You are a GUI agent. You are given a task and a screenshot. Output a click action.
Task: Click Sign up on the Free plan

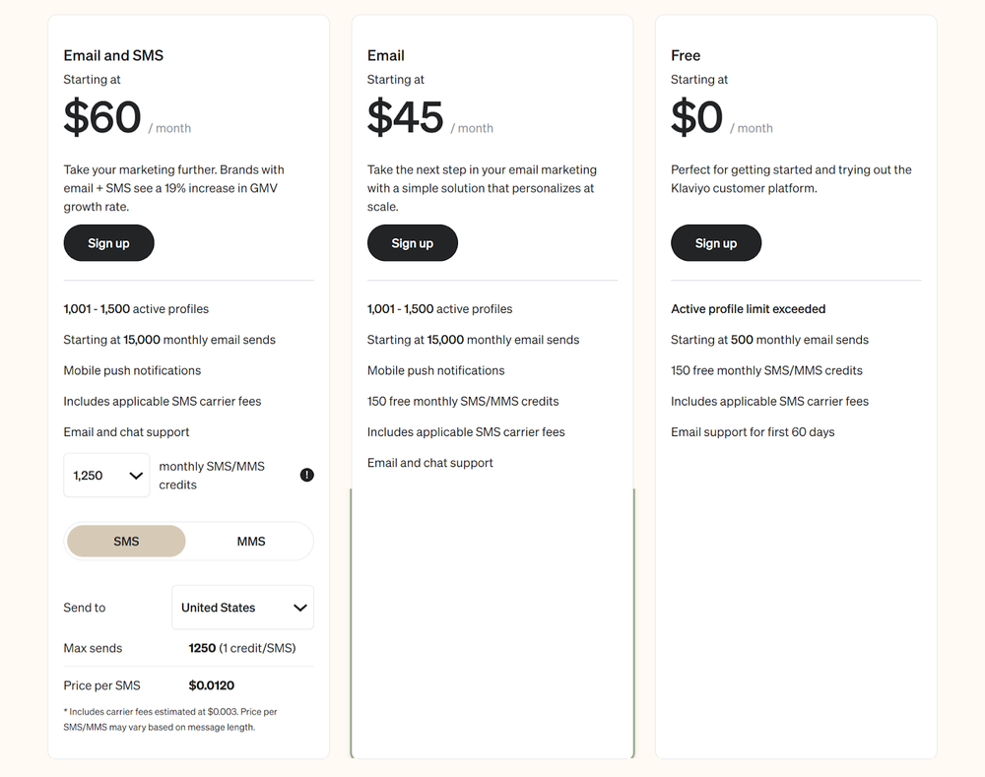tap(716, 243)
